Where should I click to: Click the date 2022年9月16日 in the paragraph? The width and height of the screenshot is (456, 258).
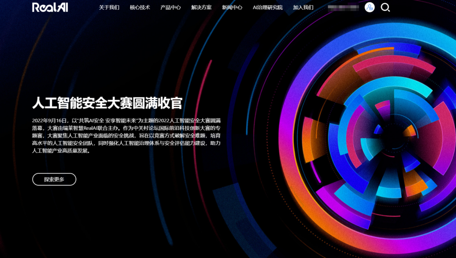[x=49, y=121]
